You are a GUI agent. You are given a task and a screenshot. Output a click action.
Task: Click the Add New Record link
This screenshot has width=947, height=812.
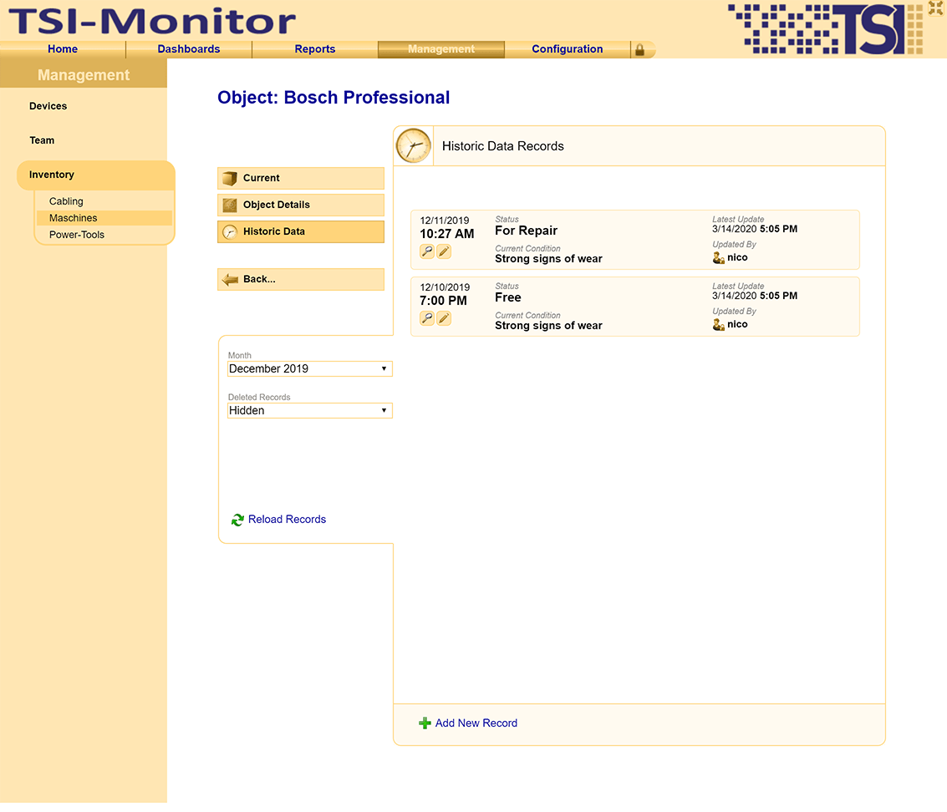point(476,723)
